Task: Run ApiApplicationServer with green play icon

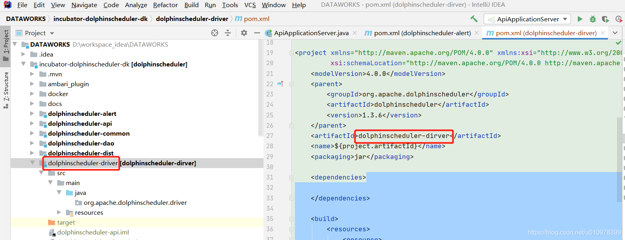Action: click(580, 19)
